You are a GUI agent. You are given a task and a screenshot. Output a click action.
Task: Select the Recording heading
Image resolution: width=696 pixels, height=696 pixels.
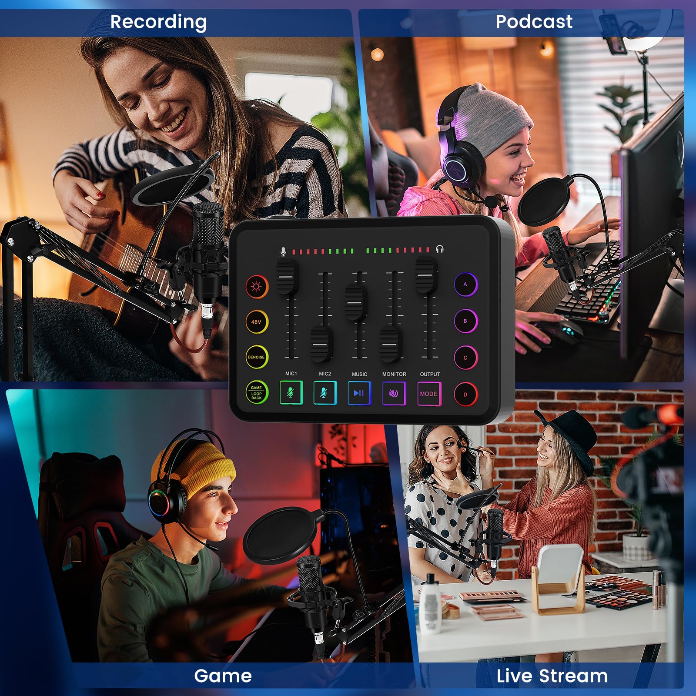tap(158, 22)
